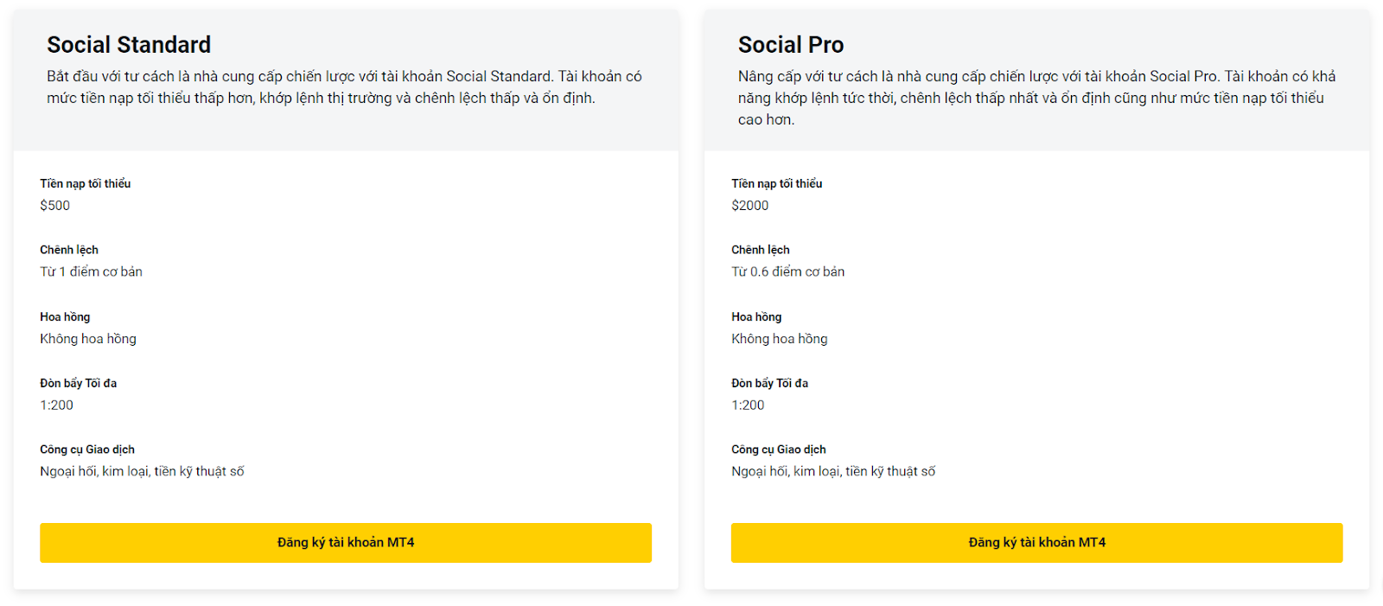Click 'Không hoa hồng' under Social Pro
The image size is (1383, 606).
[x=780, y=339]
